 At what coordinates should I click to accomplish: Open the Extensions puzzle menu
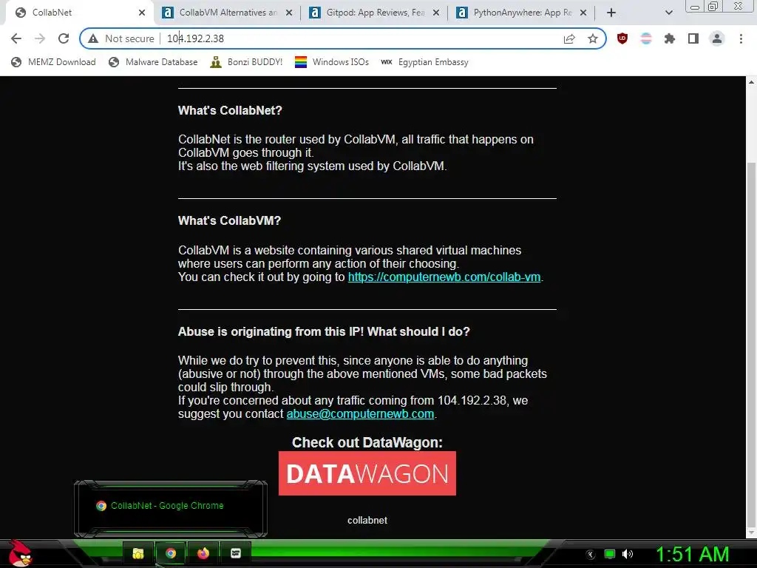[x=670, y=38]
